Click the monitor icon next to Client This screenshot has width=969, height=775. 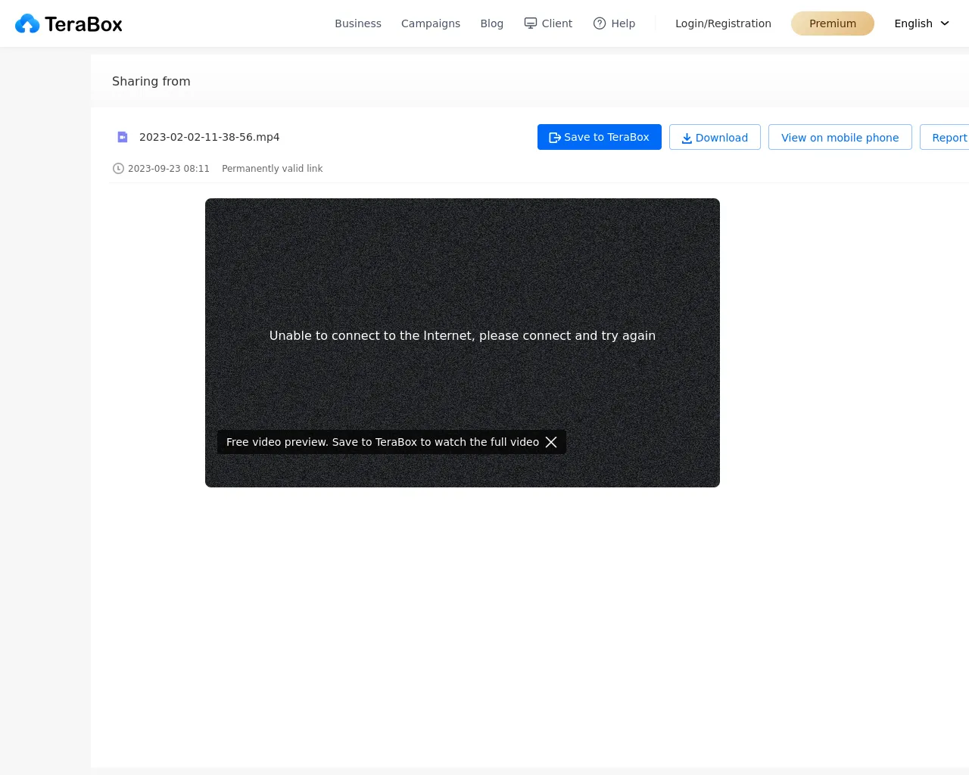pyautogui.click(x=531, y=23)
